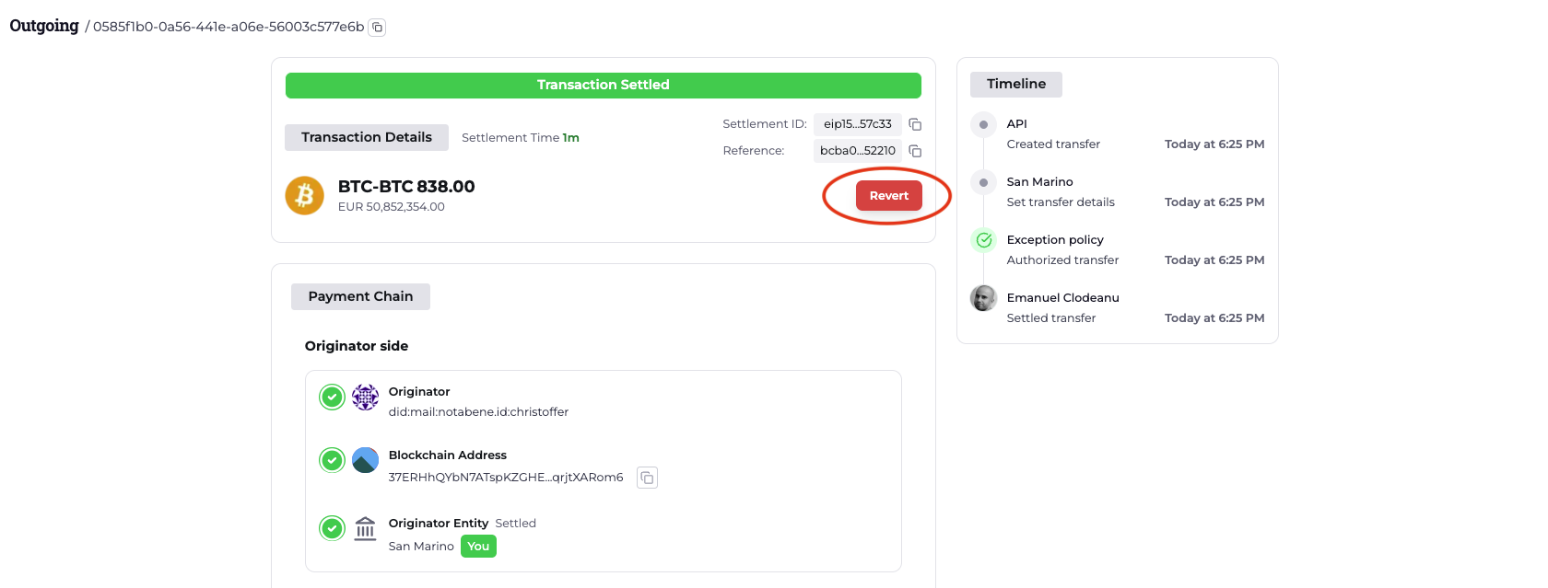Click the transaction ID 0585f1b0-0a56-441e-a06e-56003c577e6b

(229, 28)
